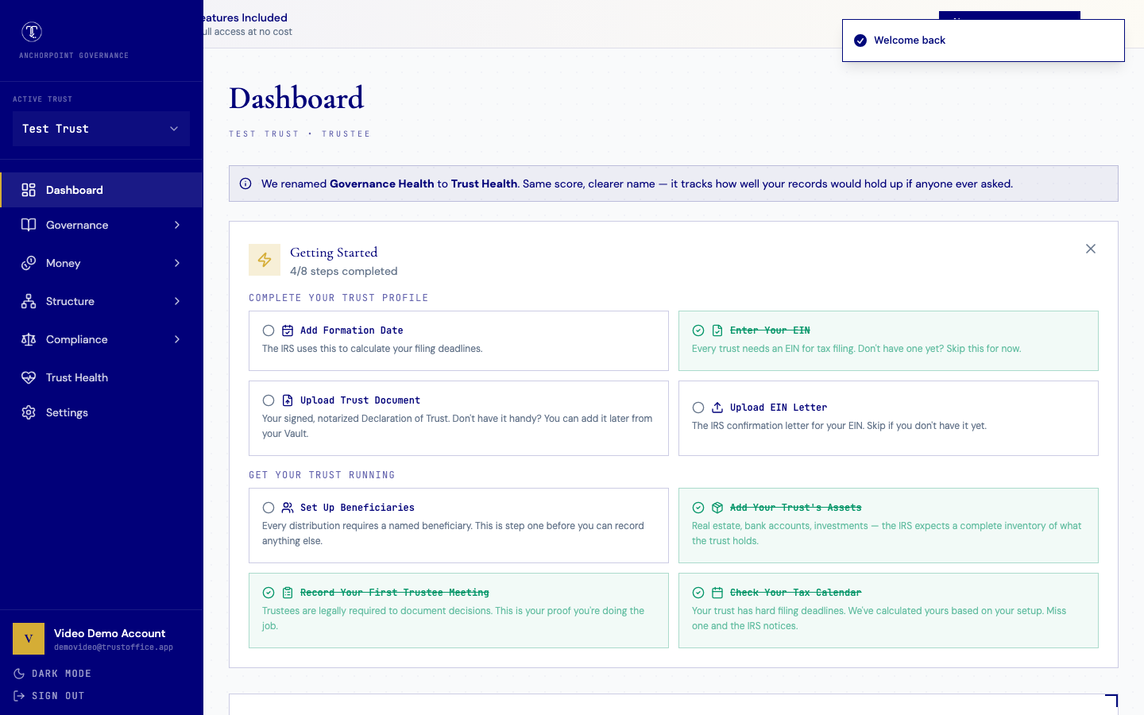1144x715 pixels.
Task: Expand the Structure chevron
Action: coord(177,301)
